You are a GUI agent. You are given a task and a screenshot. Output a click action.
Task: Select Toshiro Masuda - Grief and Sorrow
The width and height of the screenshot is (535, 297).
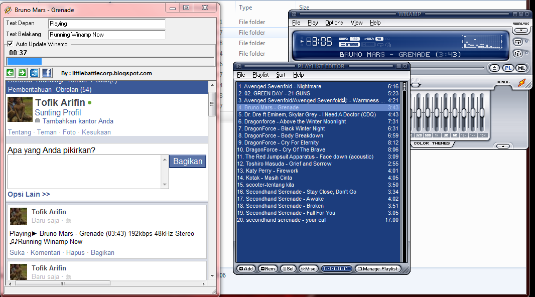coord(318,164)
